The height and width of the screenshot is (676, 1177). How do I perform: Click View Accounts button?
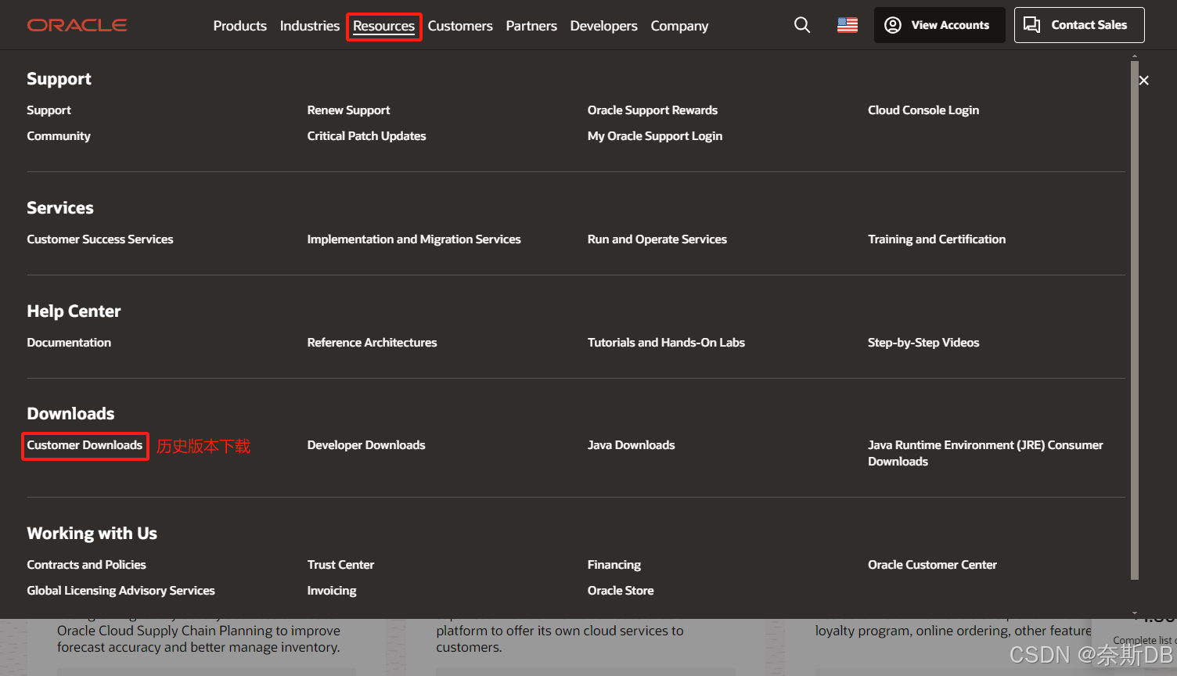[x=940, y=25]
